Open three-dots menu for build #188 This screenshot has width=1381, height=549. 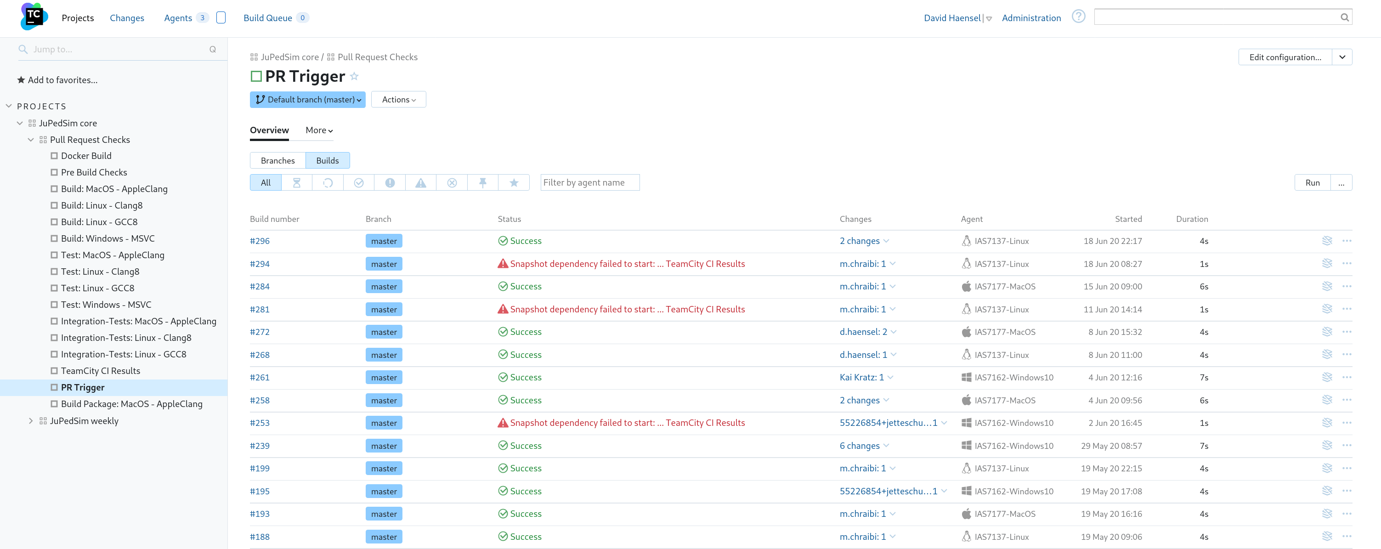point(1346,537)
